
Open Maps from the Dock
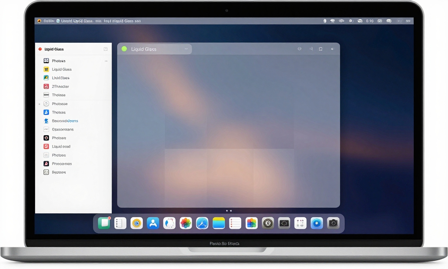point(219,223)
